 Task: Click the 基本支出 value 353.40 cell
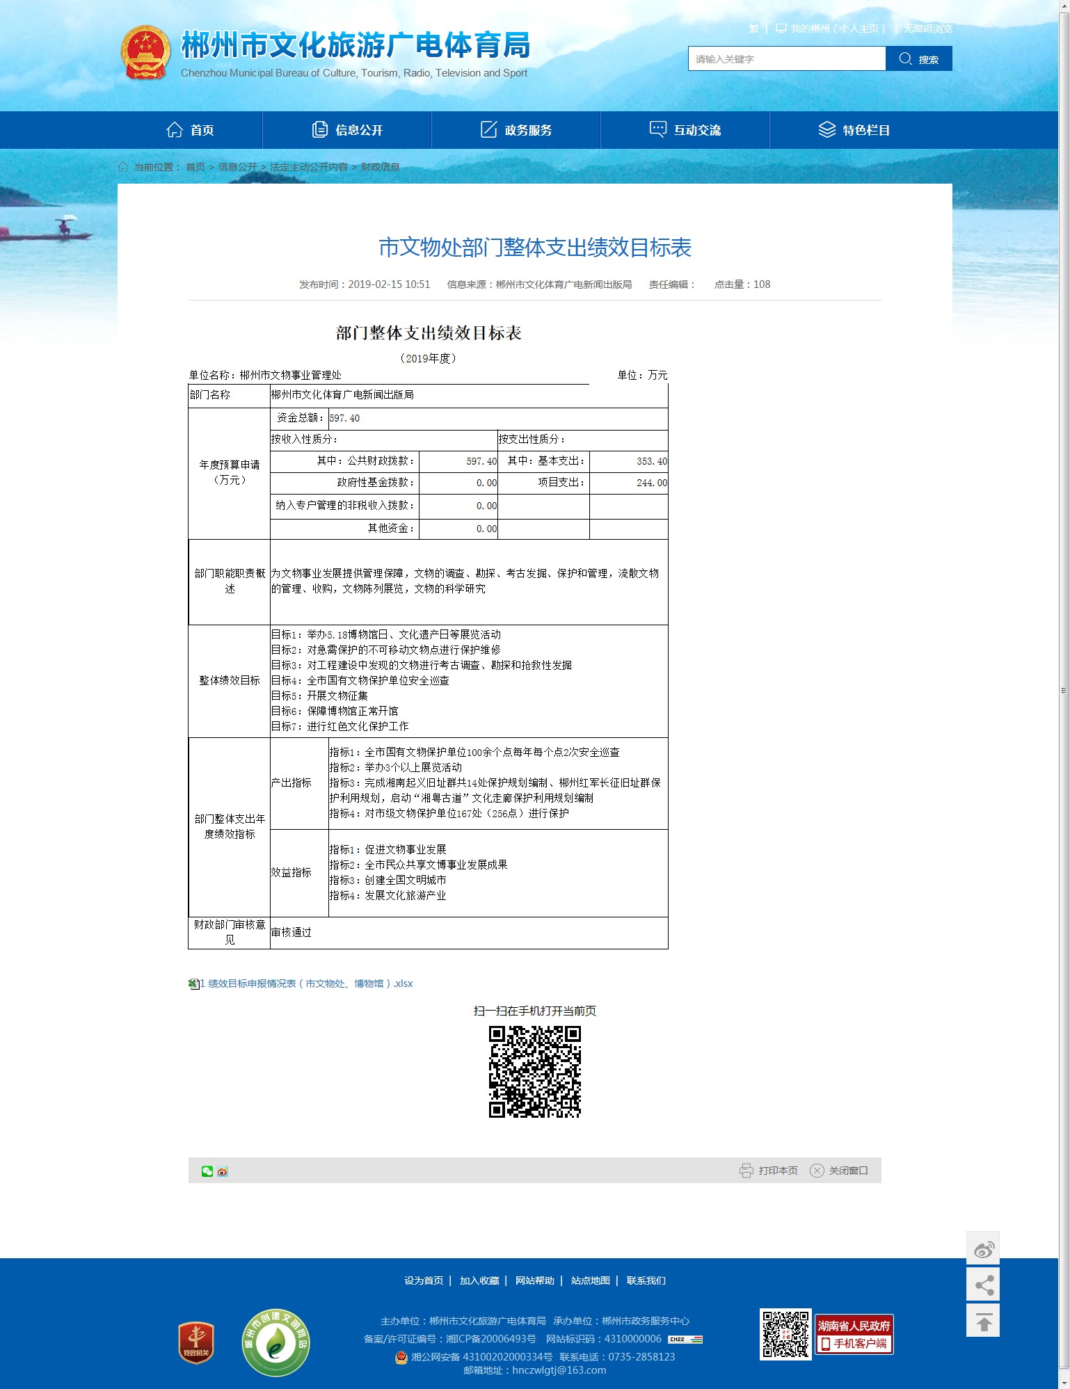(x=629, y=461)
